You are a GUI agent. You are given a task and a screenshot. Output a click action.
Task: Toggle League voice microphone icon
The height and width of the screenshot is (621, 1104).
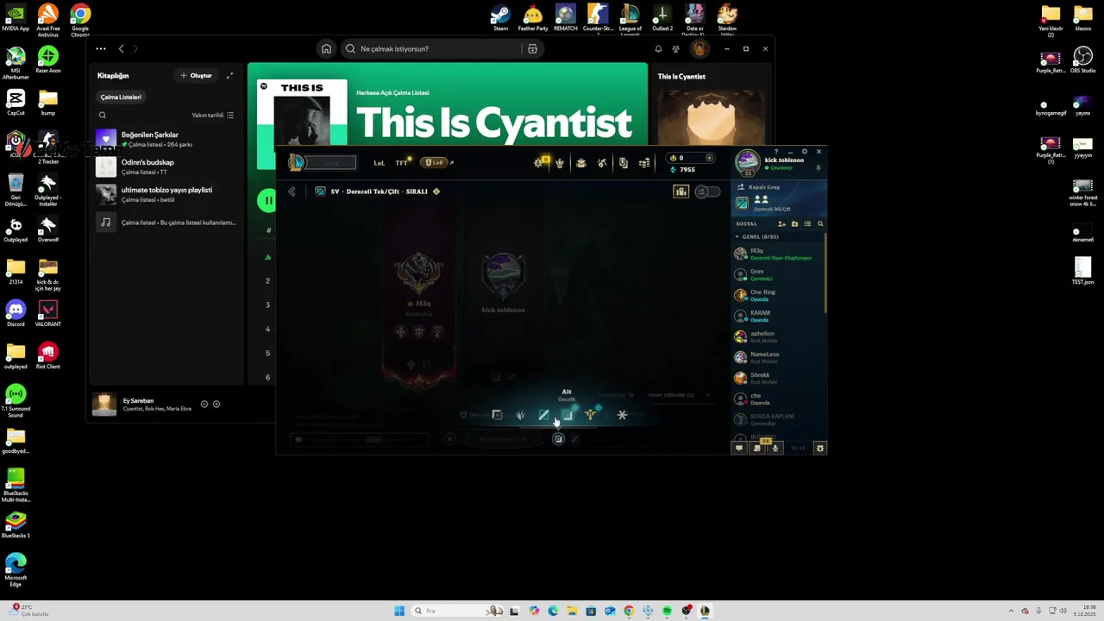775,448
